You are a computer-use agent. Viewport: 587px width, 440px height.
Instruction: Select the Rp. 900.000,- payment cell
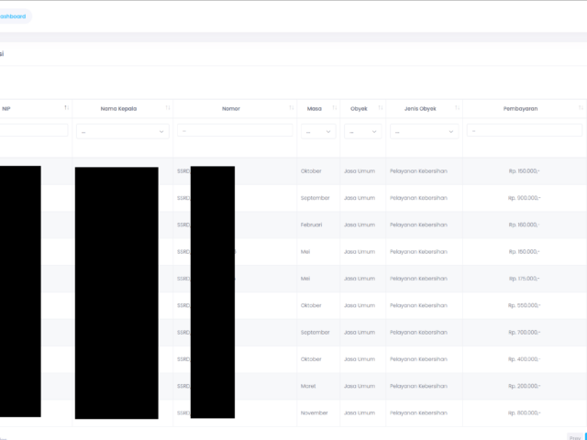pos(524,198)
